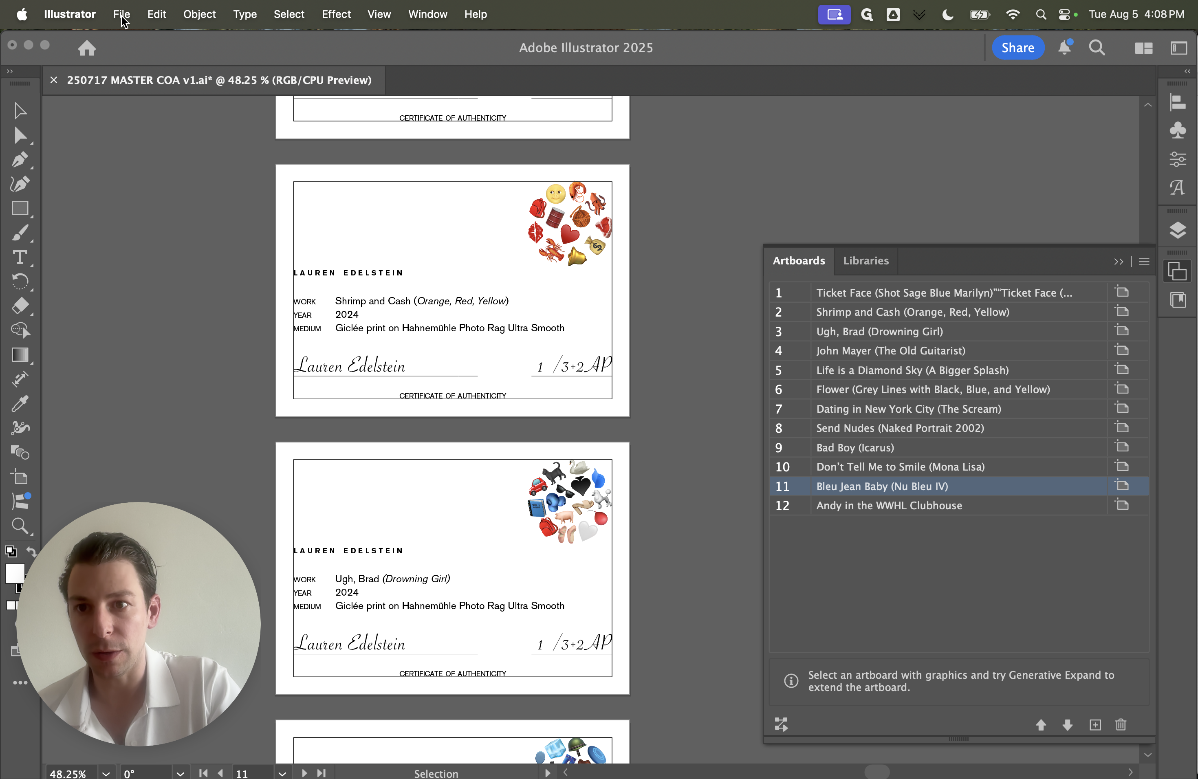The width and height of the screenshot is (1198, 779).
Task: Swap fill and stroke arrows
Action: [31, 552]
